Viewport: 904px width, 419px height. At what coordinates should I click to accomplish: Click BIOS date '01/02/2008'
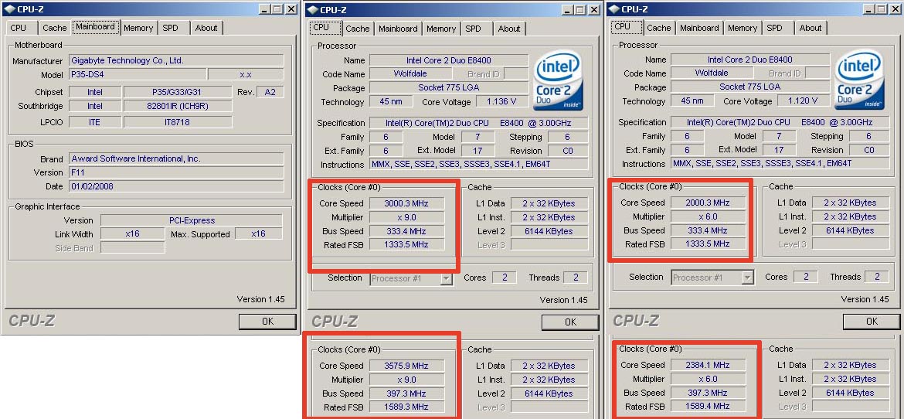[x=176, y=186]
